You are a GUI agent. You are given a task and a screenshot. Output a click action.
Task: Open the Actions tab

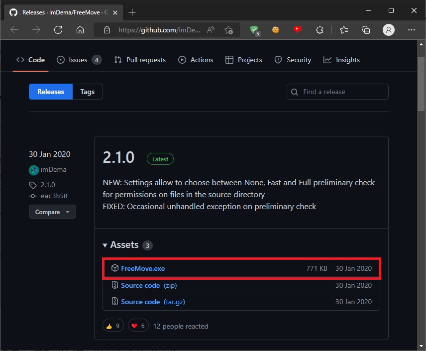[196, 60]
